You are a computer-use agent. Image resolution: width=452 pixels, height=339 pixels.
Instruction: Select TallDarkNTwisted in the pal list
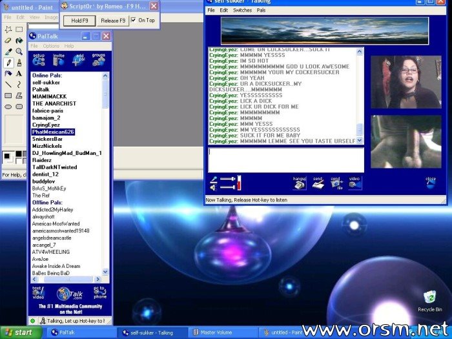54,167
